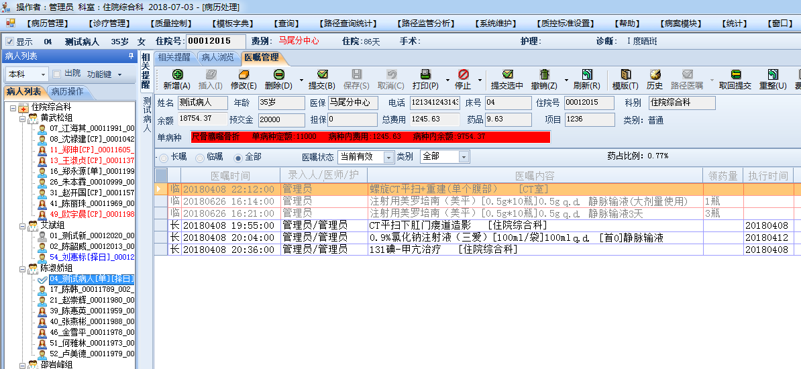Open the dropdown arrow next to 删除(D)

click(301, 81)
